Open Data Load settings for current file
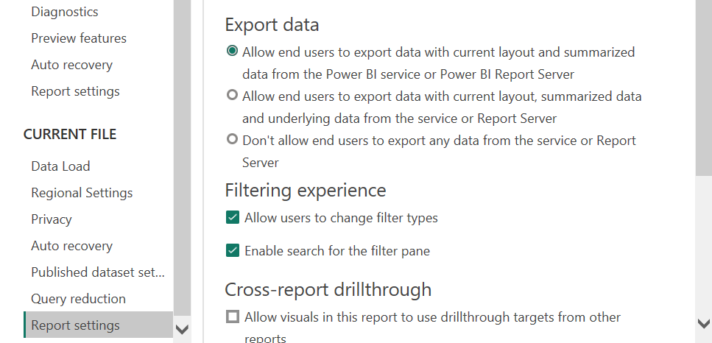712x343 pixels. [x=60, y=166]
